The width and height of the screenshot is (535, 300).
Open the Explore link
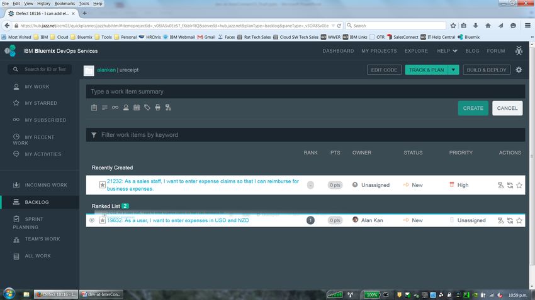pos(416,51)
